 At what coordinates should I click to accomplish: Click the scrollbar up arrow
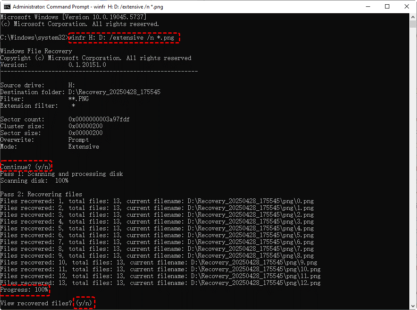pos(413,17)
